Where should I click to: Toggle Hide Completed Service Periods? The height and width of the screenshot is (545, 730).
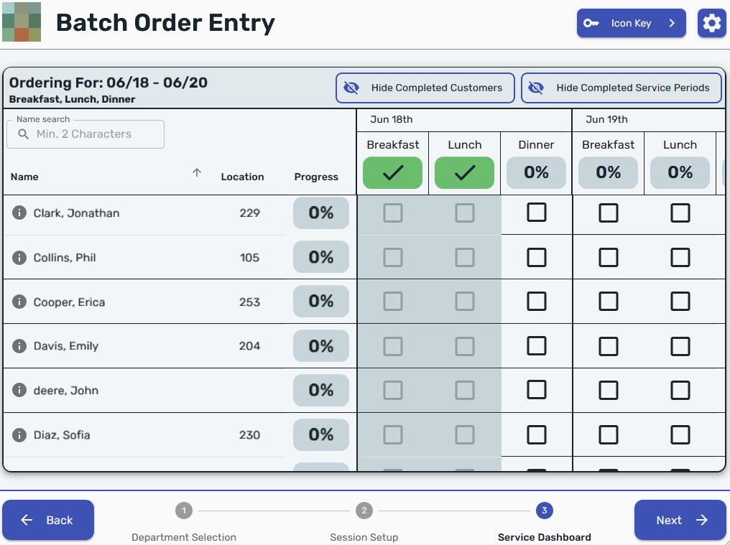621,88
